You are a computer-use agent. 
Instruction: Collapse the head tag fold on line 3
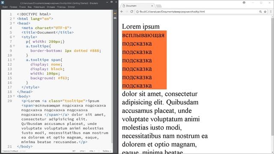pyautogui.click(x=14, y=23)
